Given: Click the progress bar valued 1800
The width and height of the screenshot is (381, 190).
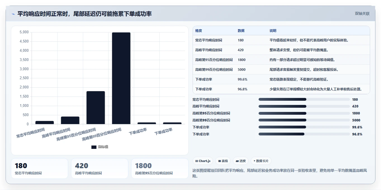Looking at the screenshot, I should coord(304,113).
